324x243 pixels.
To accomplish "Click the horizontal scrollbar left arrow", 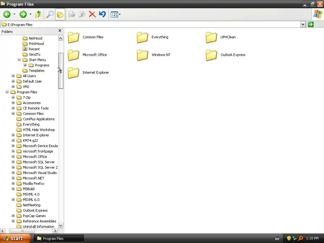I will tap(3, 231).
